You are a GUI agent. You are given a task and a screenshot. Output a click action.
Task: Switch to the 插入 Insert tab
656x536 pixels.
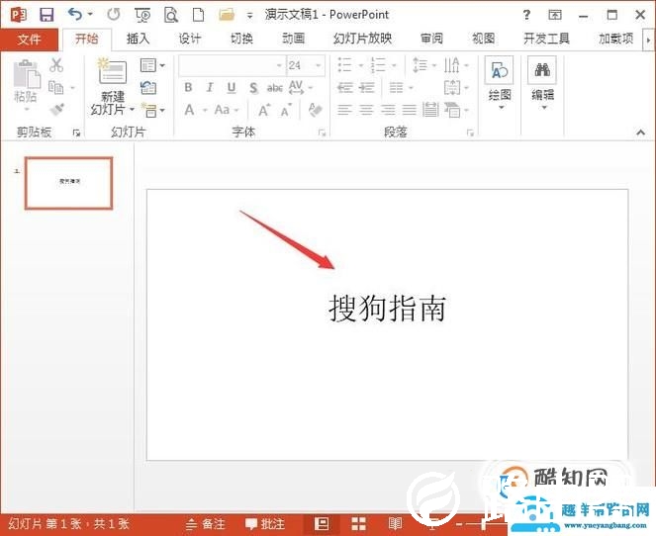pos(139,39)
